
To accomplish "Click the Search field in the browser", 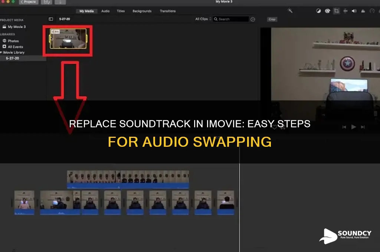I will pos(231,19).
